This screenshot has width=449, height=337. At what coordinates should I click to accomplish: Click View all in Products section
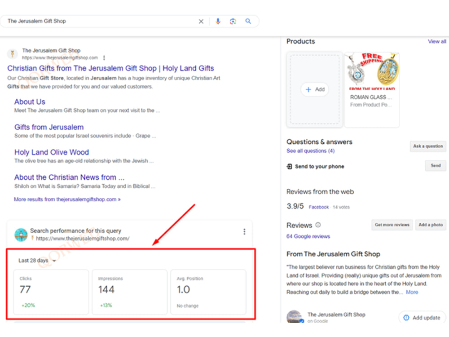[437, 41]
